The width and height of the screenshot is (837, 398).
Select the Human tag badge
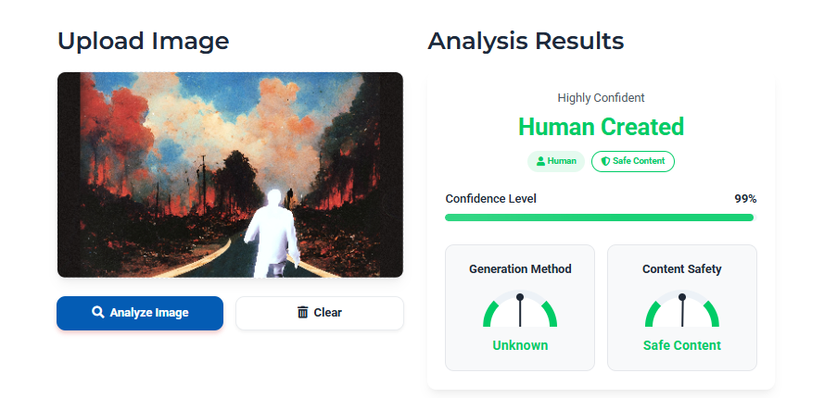pos(556,161)
